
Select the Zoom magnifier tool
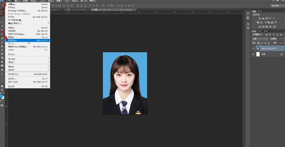(x=2, y=90)
